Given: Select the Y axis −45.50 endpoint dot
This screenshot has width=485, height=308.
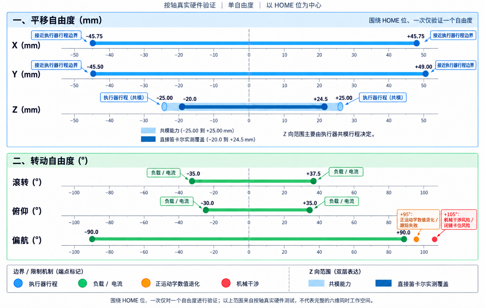Looking at the screenshot, I should tap(93, 74).
